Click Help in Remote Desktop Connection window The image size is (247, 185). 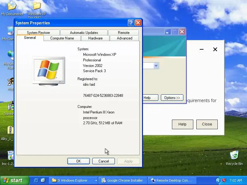click(150, 98)
